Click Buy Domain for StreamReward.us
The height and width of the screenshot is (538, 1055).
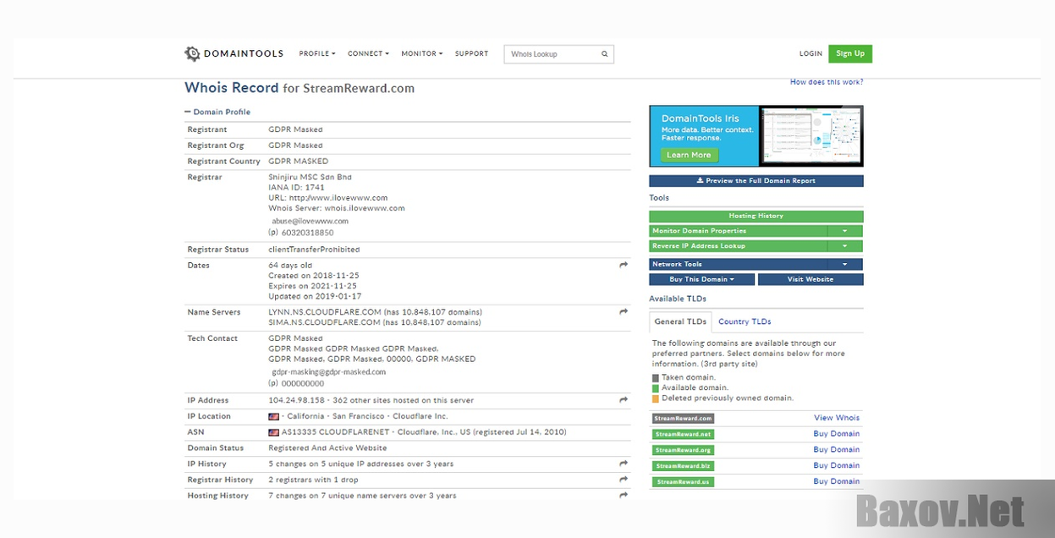click(x=837, y=482)
